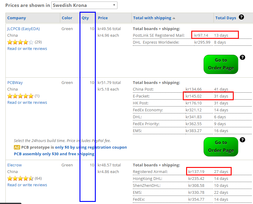253x204 pixels.
Task: Click JLCPCB review count (29)
Action: click(x=38, y=42)
